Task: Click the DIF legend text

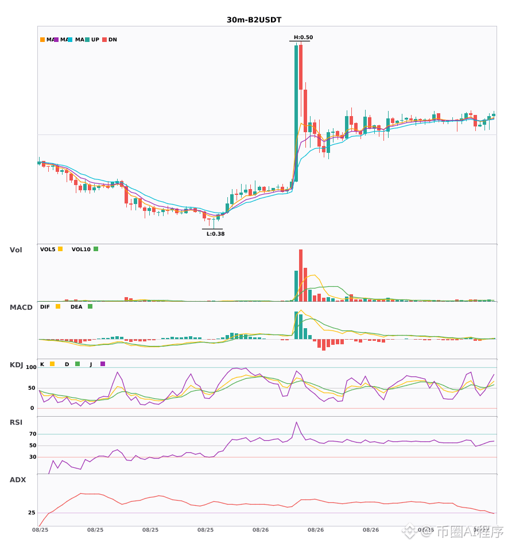Action: pos(45,307)
